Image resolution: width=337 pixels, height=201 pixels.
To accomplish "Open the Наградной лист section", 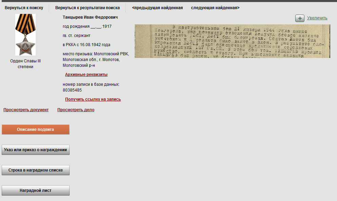I will tap(35, 190).
